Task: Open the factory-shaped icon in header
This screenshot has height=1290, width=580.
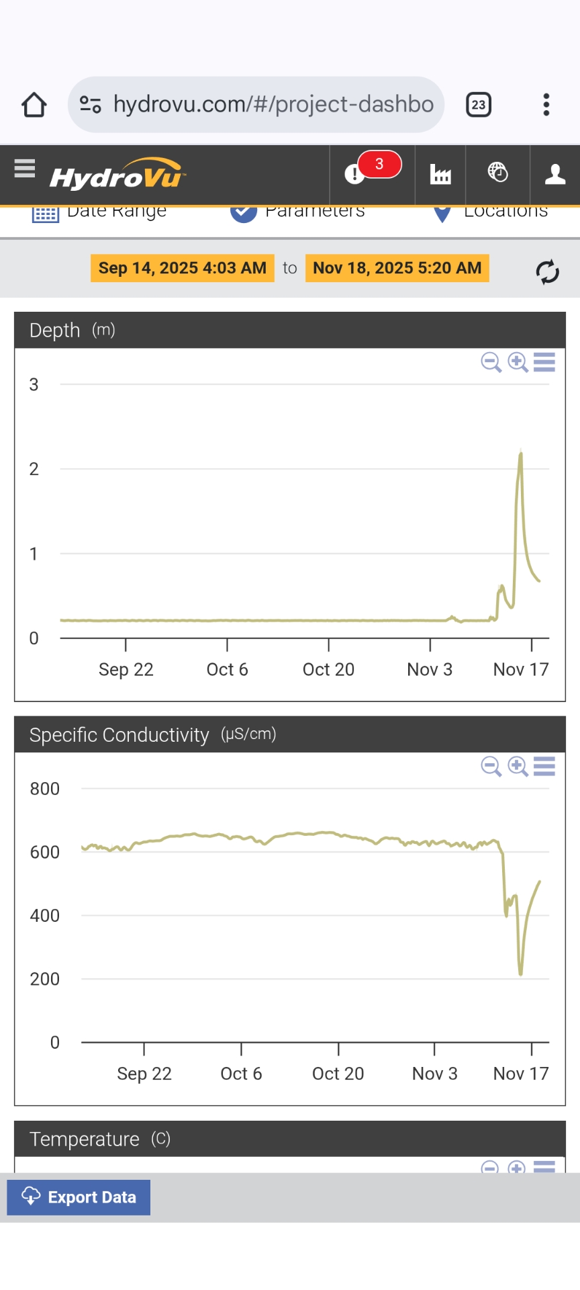Action: click(440, 175)
